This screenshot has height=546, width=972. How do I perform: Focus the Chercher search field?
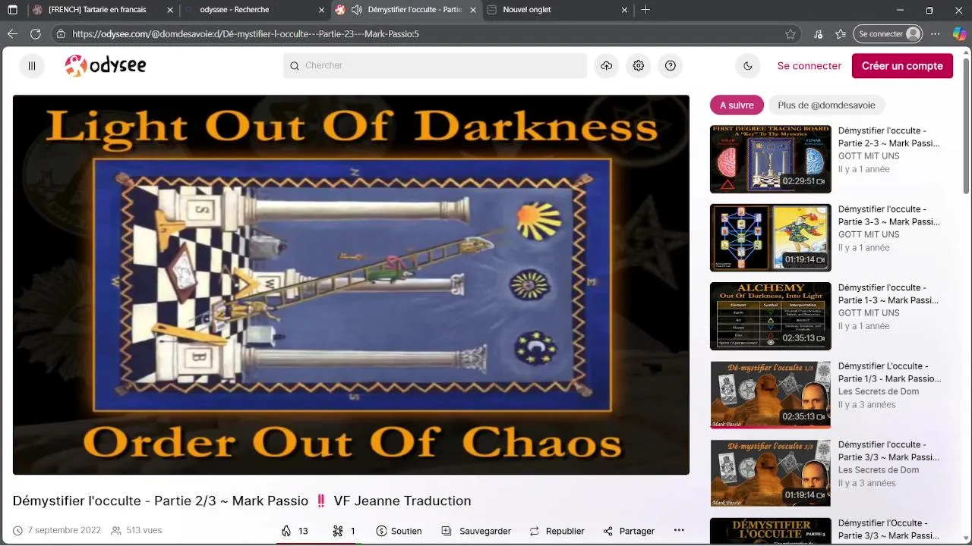(435, 66)
